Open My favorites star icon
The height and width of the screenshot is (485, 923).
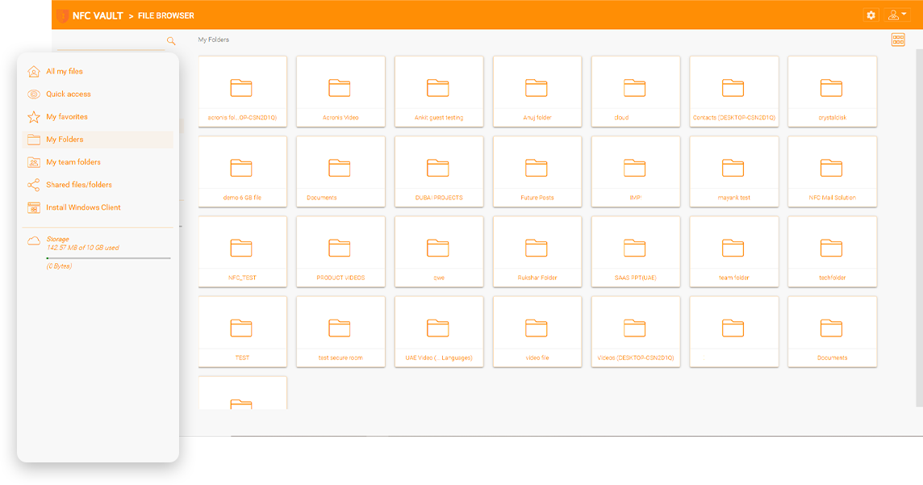[32, 116]
